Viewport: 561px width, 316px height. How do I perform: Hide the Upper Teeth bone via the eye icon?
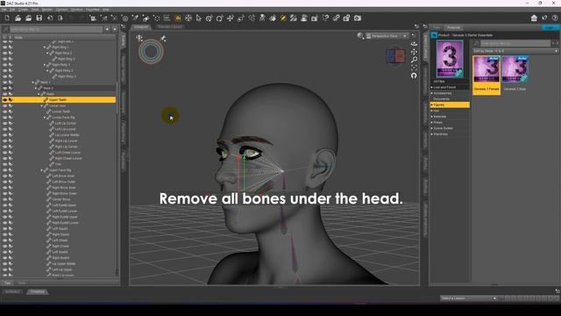4,99
